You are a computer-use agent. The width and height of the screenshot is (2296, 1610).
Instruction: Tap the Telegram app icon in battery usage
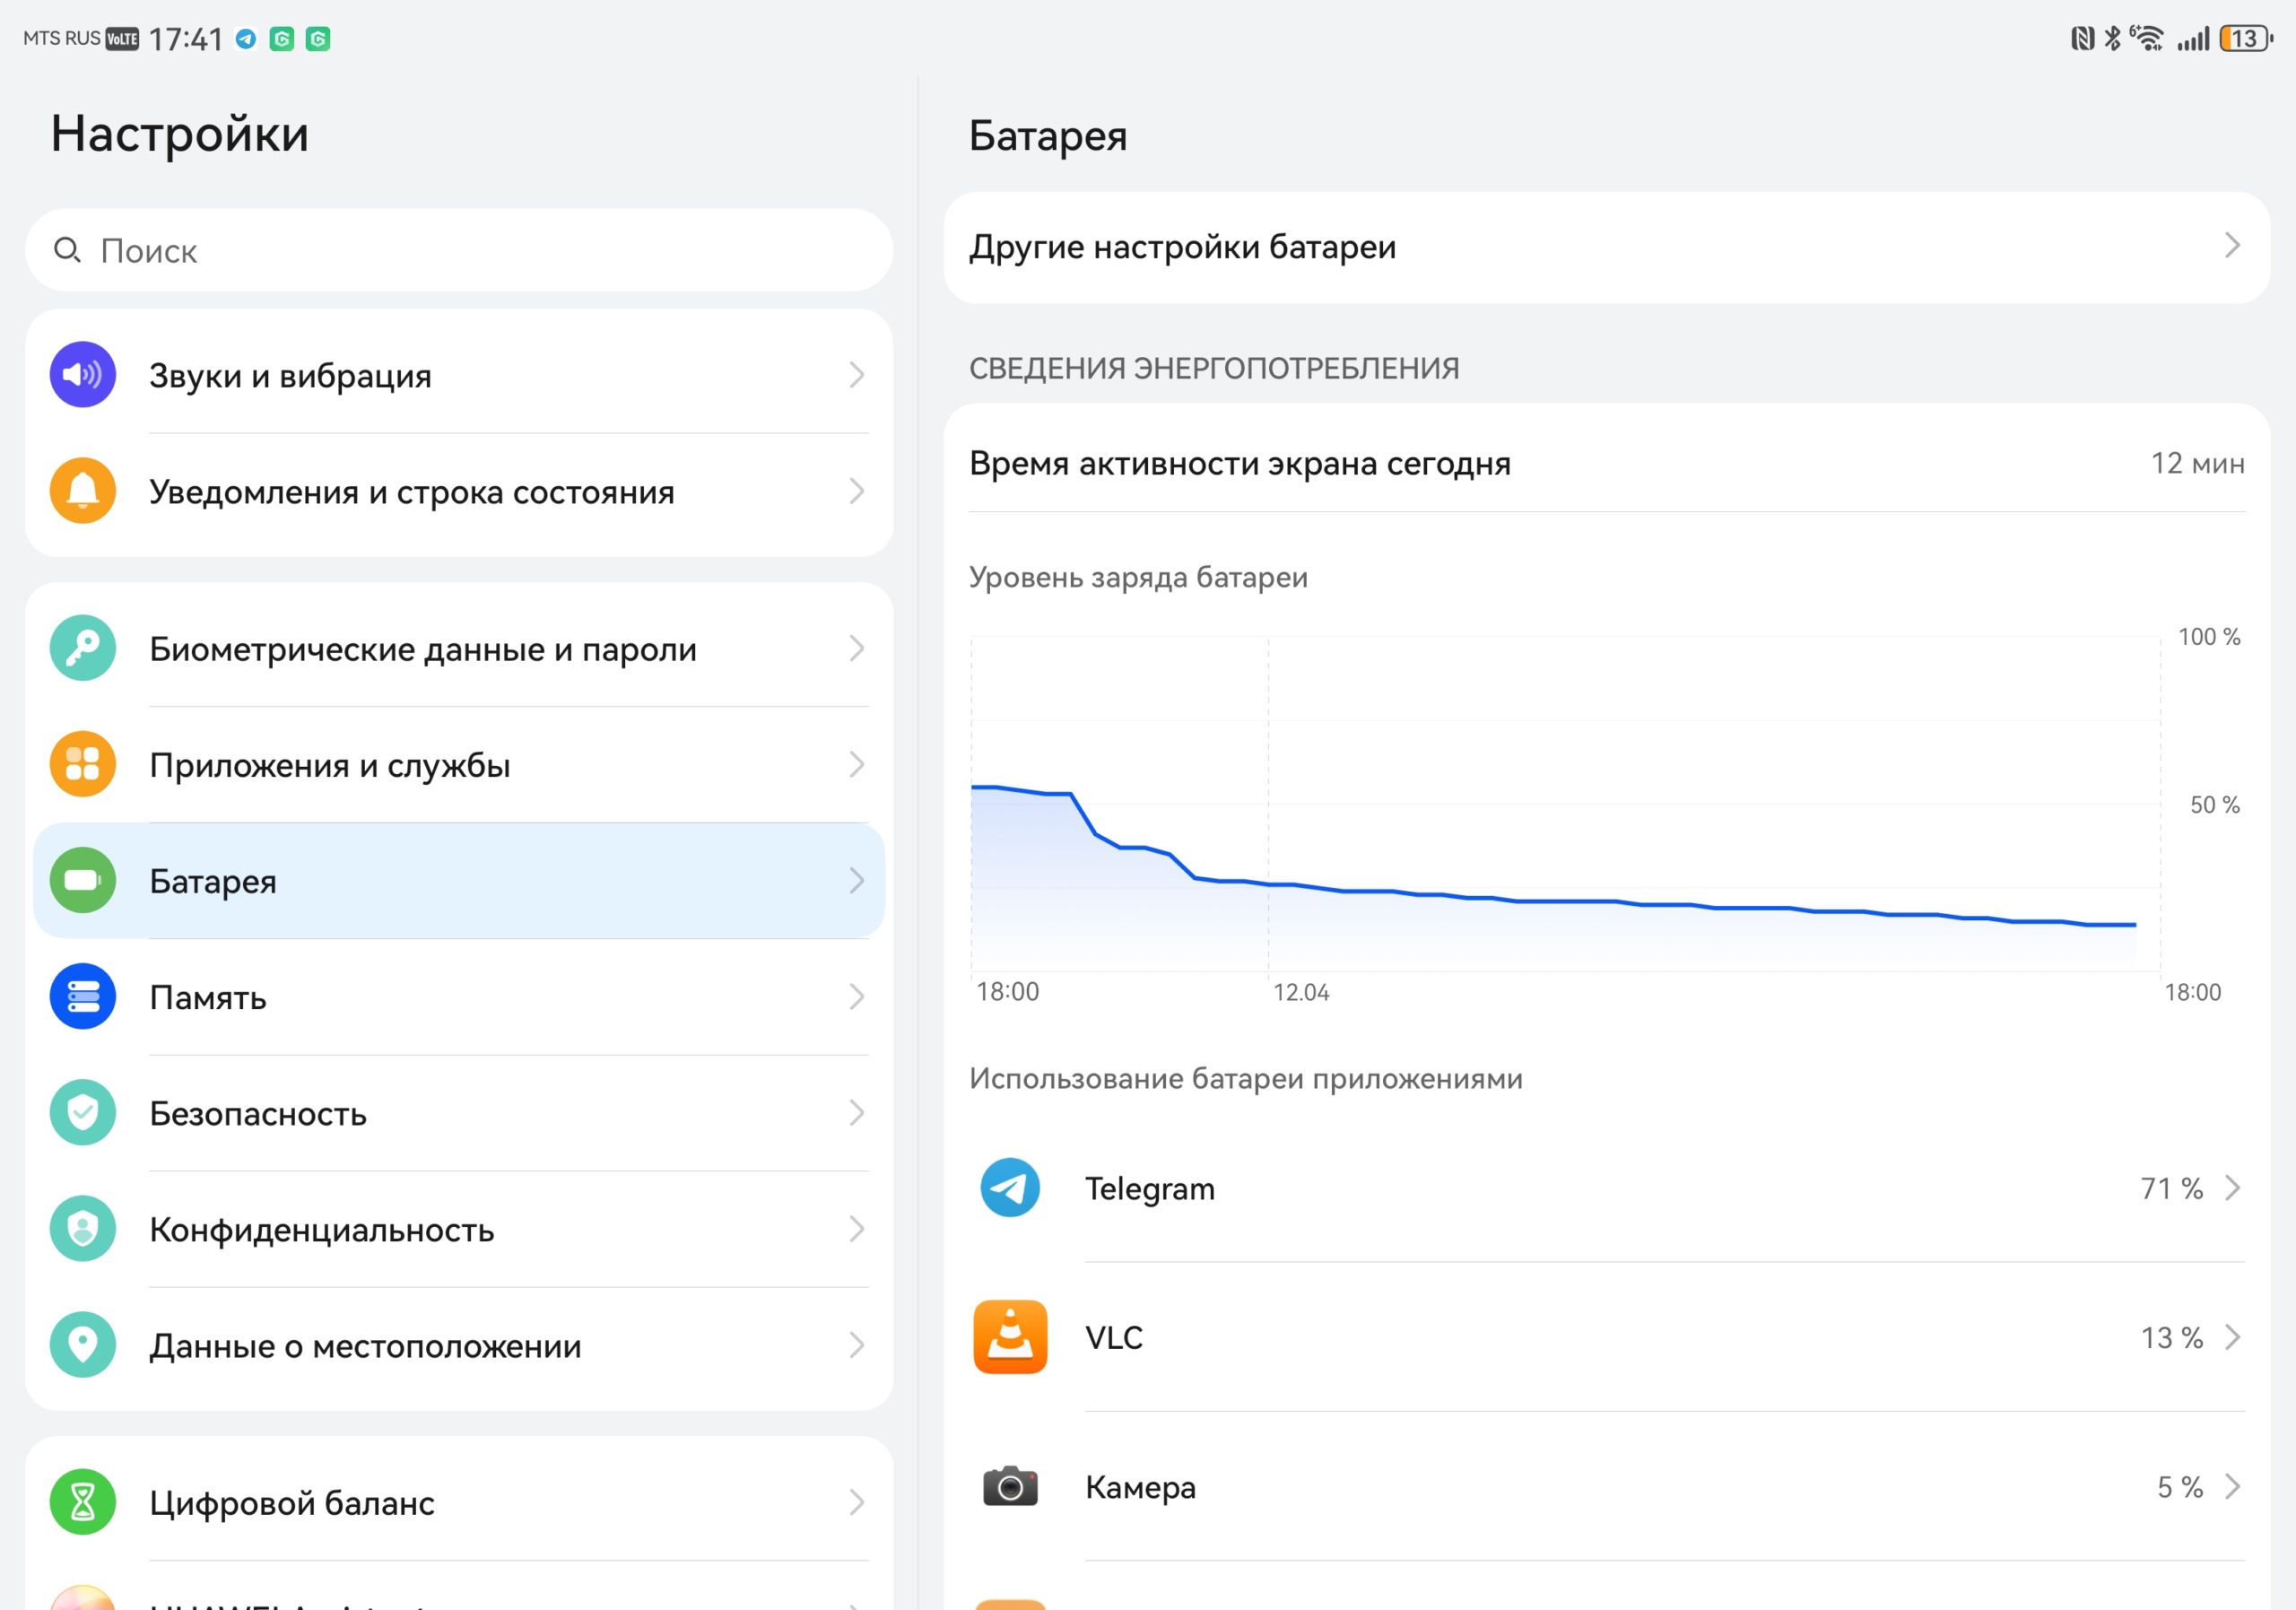tap(1010, 1188)
